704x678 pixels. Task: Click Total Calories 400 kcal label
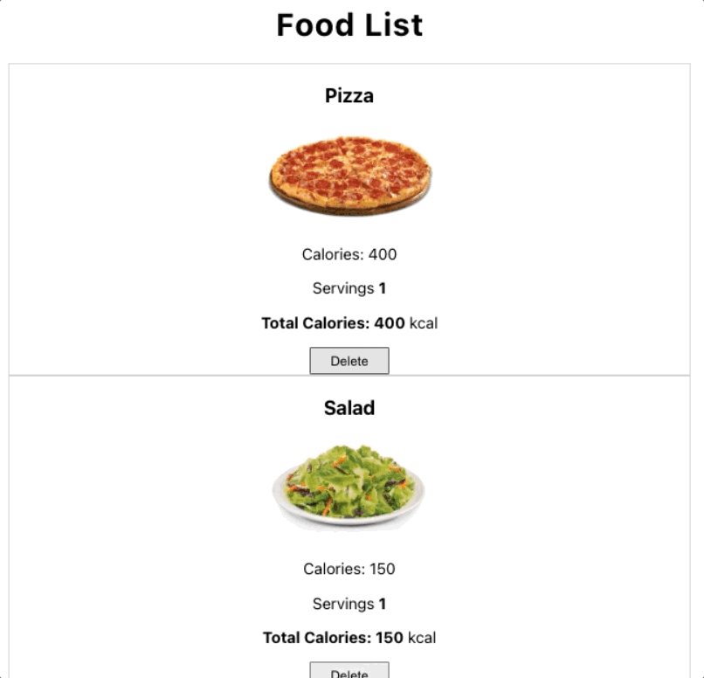click(351, 323)
